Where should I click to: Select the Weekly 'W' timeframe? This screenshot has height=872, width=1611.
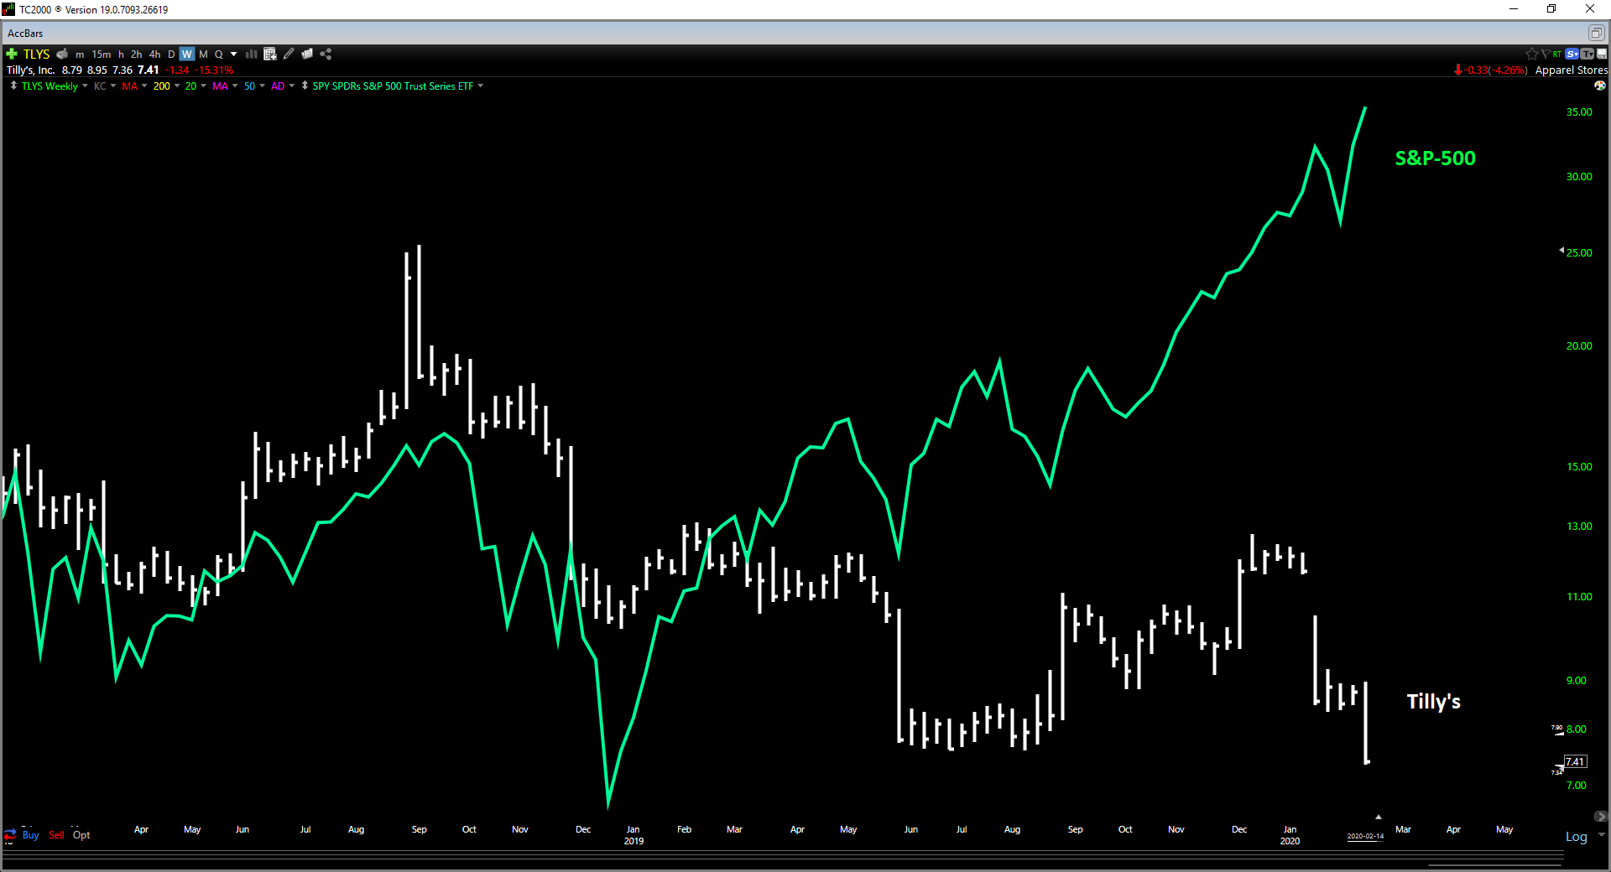click(x=187, y=54)
